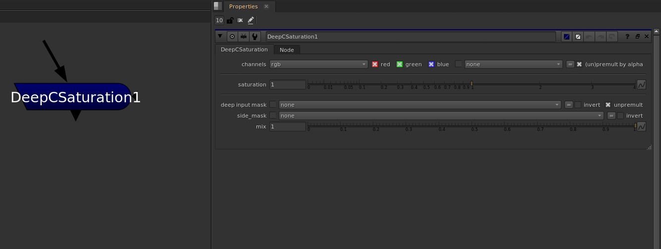The image size is (661, 249).
Task: Click the saturation value input field
Action: coord(287,84)
